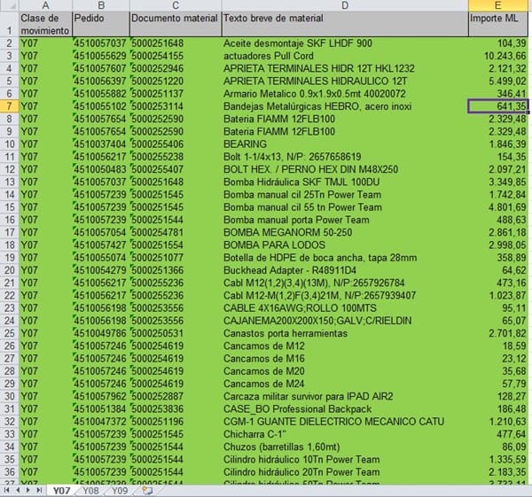Select cell 'Cancamos de M24'
Screen dimensions: 532x497
coord(345,384)
